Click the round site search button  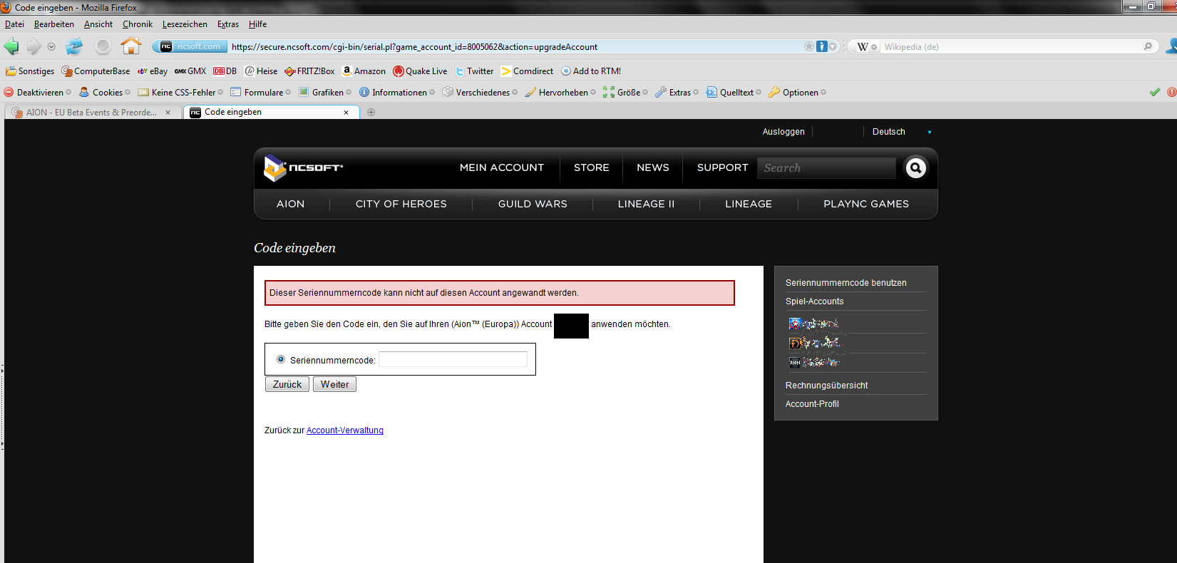point(916,168)
